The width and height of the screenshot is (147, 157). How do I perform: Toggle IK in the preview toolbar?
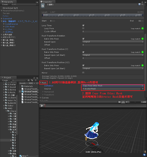click(x=119, y=102)
